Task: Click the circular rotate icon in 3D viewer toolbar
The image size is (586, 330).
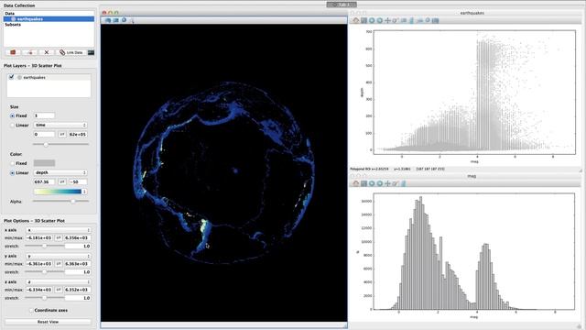Action: click(x=124, y=20)
